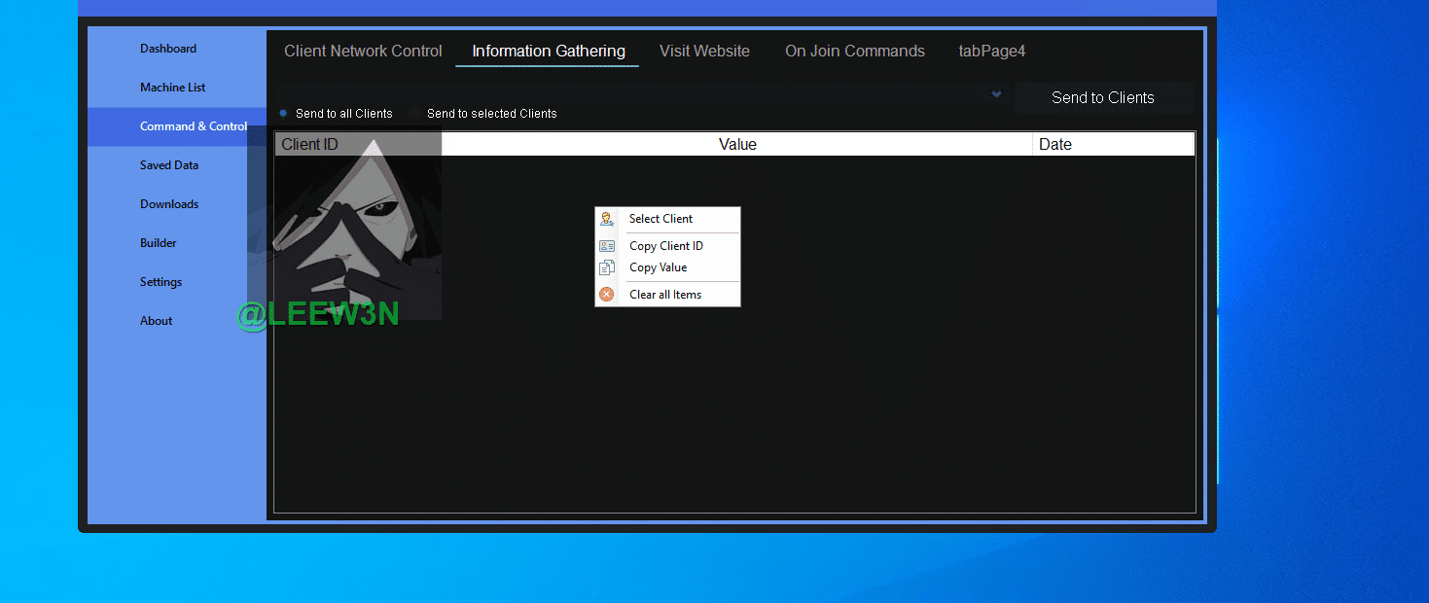Screen dimensions: 1429x603
Task: Go to the On Join Commands tab
Action: [x=854, y=52]
